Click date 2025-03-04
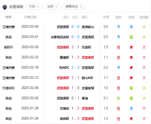 point(30,26)
